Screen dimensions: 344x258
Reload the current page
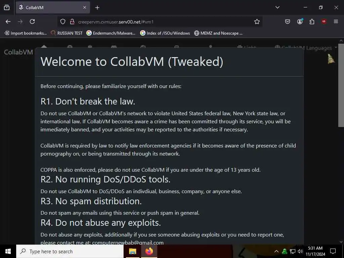click(x=32, y=21)
